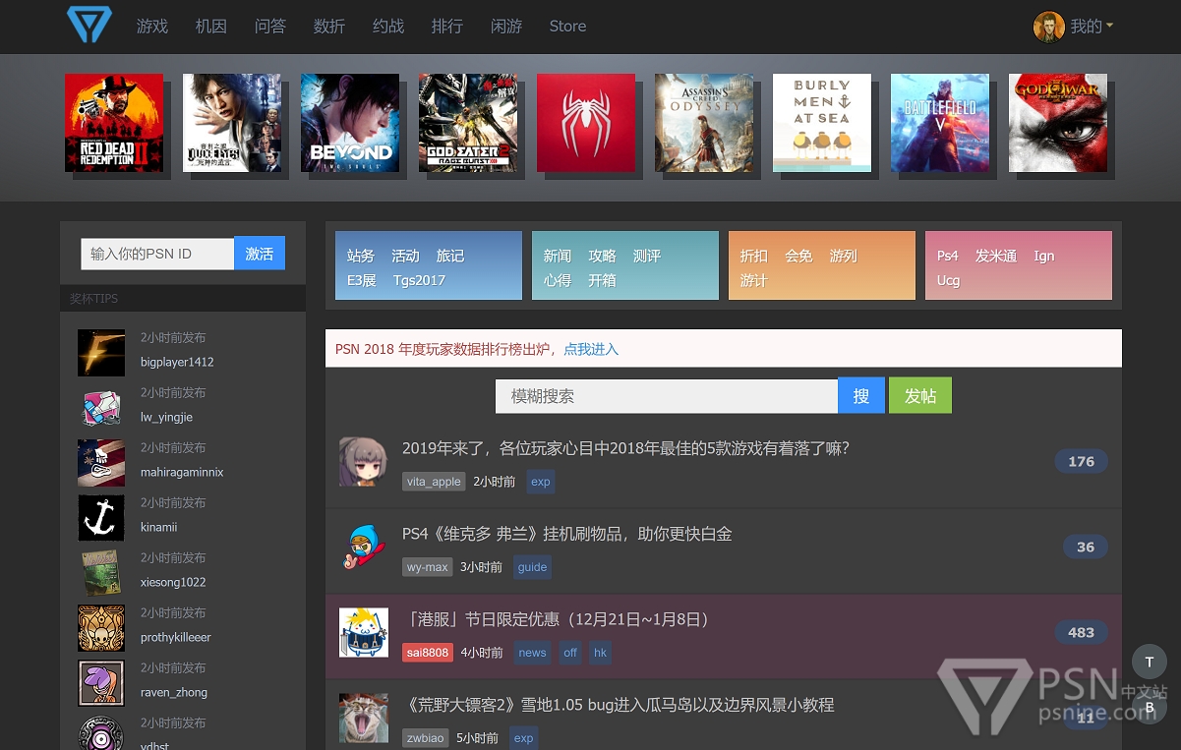This screenshot has width=1181, height=750.
Task: Open the kinamii username link
Action: 159,527
